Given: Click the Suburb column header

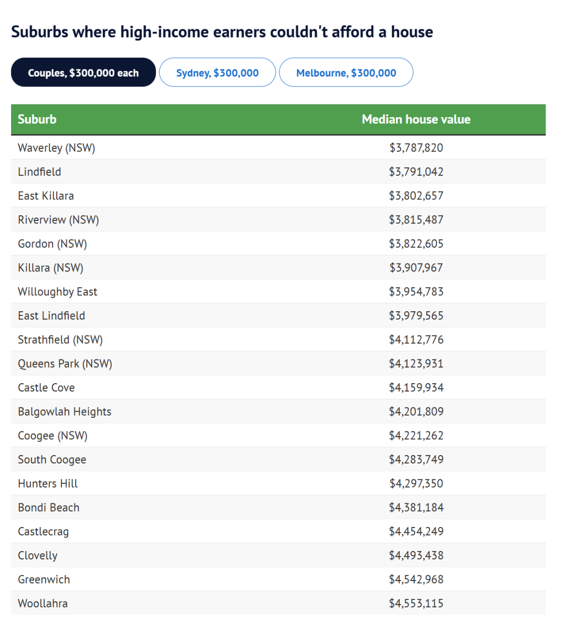Looking at the screenshot, I should (x=37, y=119).
